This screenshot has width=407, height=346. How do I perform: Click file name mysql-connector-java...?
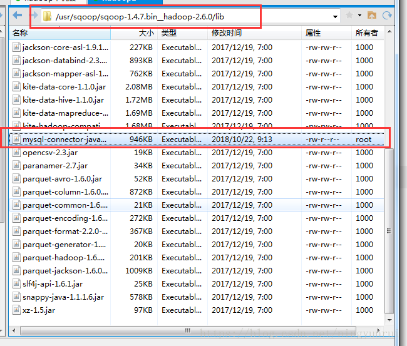[x=64, y=140]
